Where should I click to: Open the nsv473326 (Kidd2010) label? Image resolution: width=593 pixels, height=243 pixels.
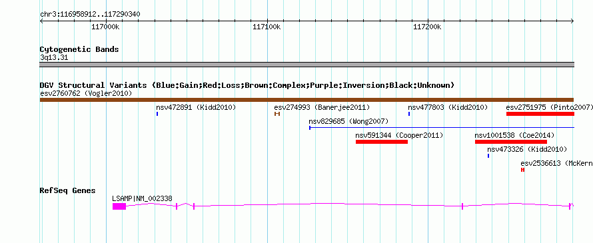tap(527, 149)
